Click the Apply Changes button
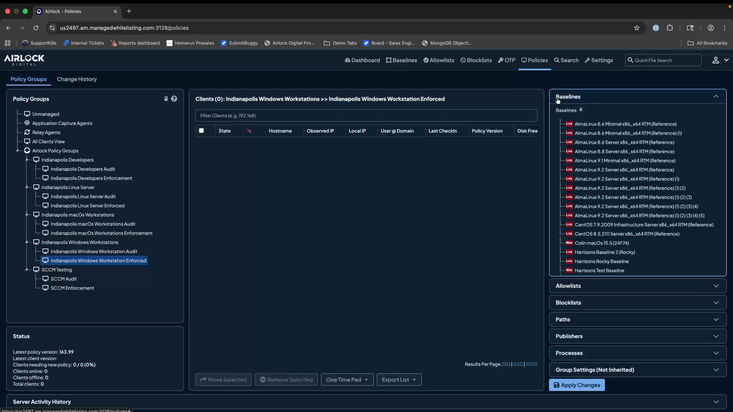Image resolution: width=733 pixels, height=412 pixels. coord(577,385)
